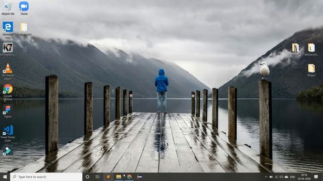The height and width of the screenshot is (181, 323).
Task: Open K7 Total Security shortcut
Action: click(8, 49)
